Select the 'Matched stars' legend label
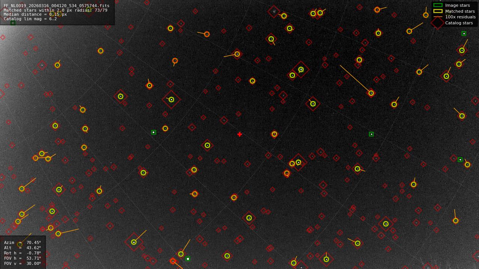 pyautogui.click(x=460, y=11)
